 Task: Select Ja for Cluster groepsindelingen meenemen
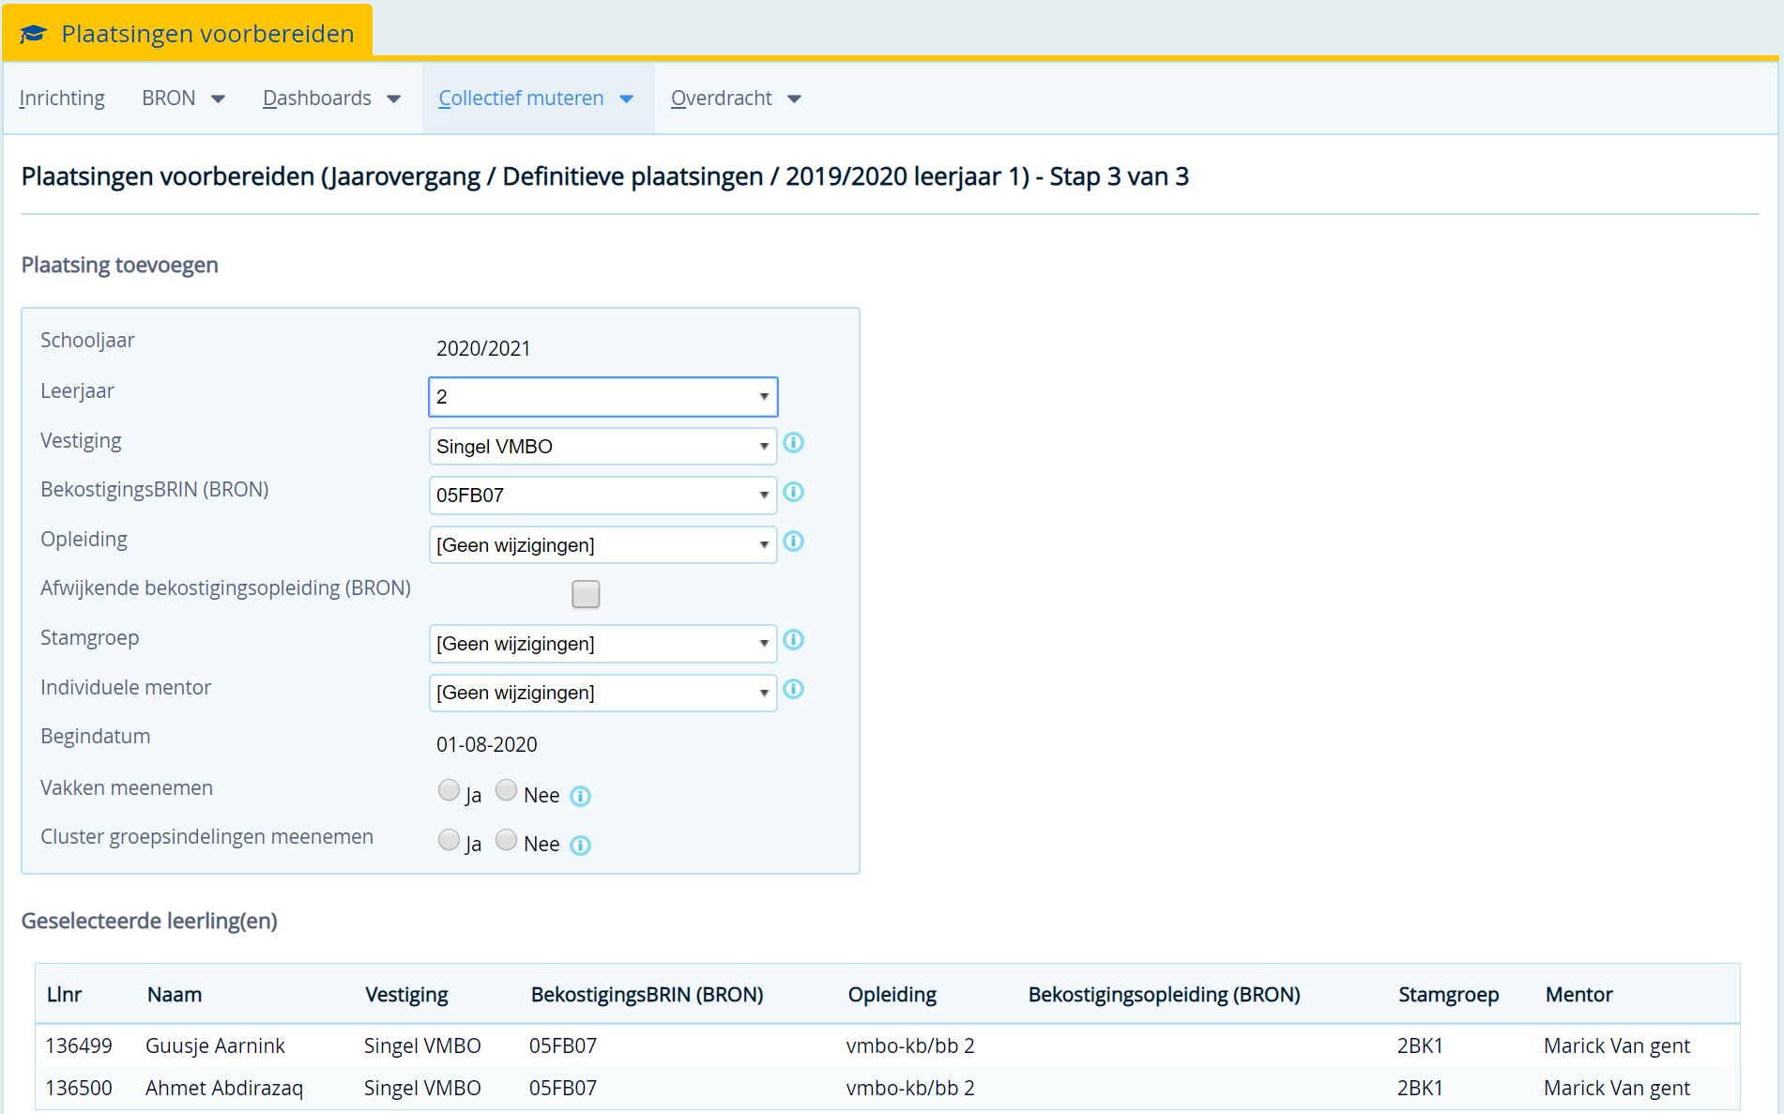[449, 840]
